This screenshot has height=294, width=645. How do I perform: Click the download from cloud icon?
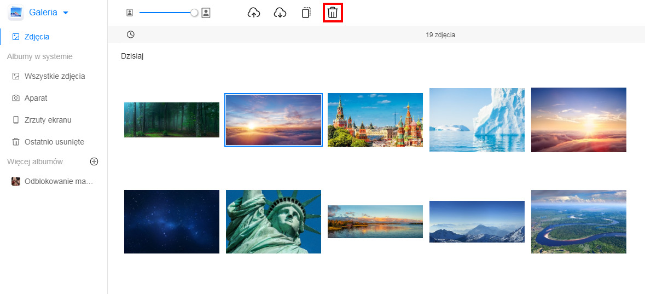click(280, 13)
